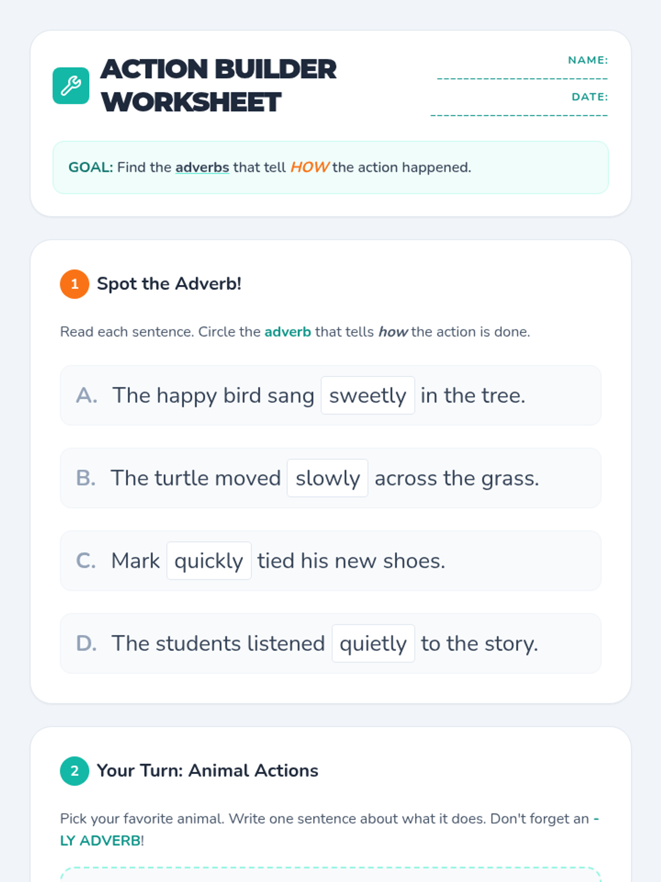Choose the 'quickly' word box
Screen dimensions: 661x882
[209, 561]
